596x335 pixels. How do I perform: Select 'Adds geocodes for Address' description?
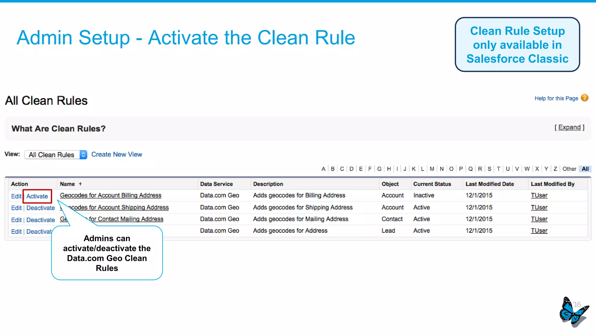click(x=290, y=231)
